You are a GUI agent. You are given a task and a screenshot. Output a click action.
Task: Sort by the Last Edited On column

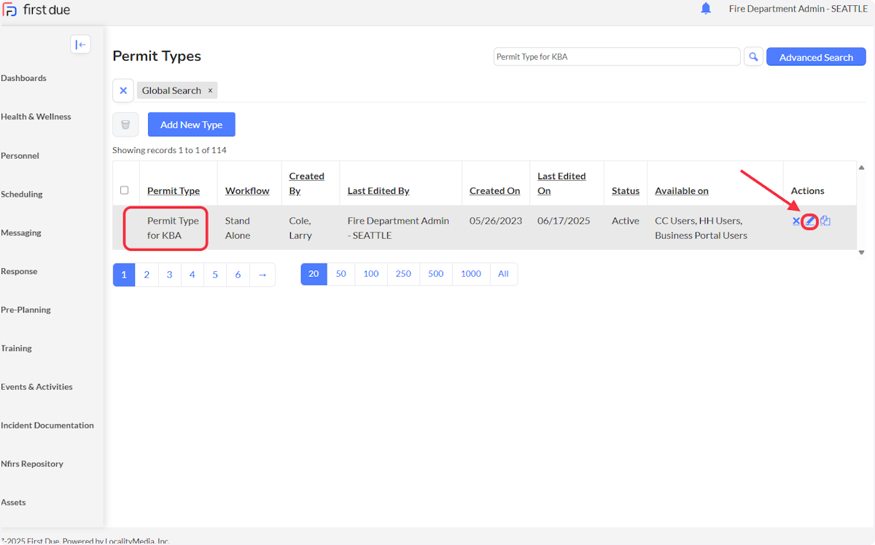pos(561,184)
